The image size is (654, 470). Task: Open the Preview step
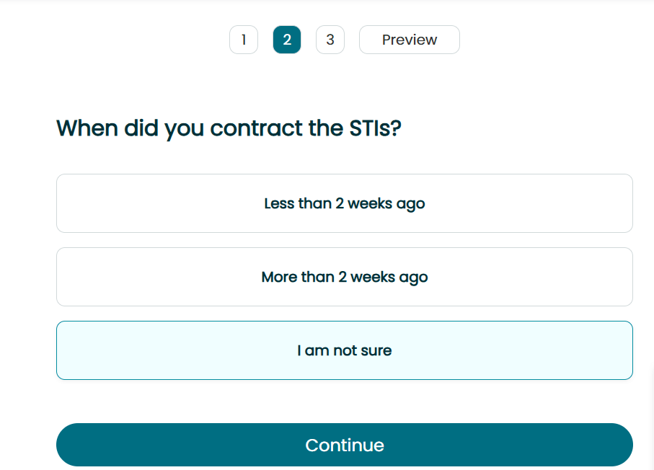point(410,40)
